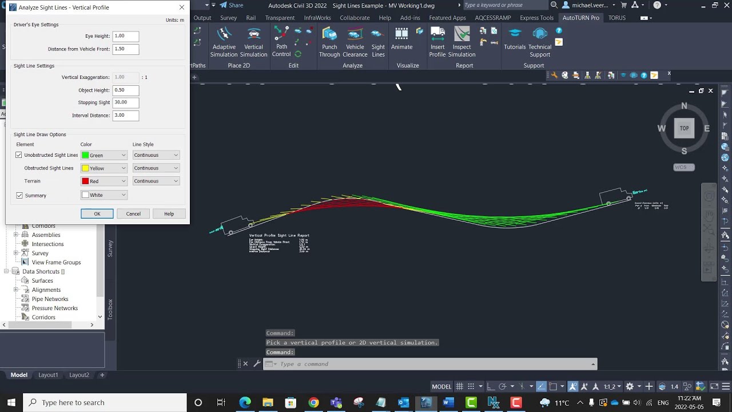Click the Stopping Sight input field

click(x=126, y=102)
